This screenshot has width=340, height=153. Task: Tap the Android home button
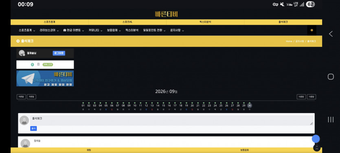coord(331,76)
